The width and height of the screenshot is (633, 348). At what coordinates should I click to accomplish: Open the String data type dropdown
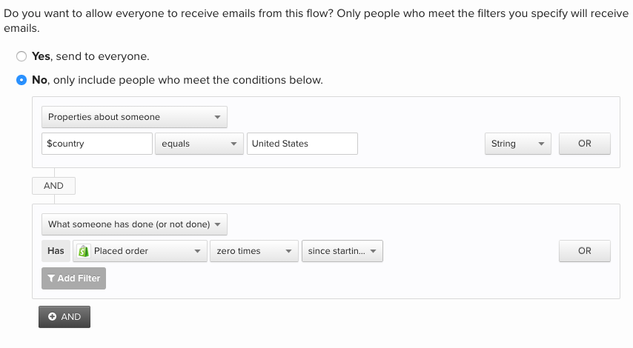(517, 144)
